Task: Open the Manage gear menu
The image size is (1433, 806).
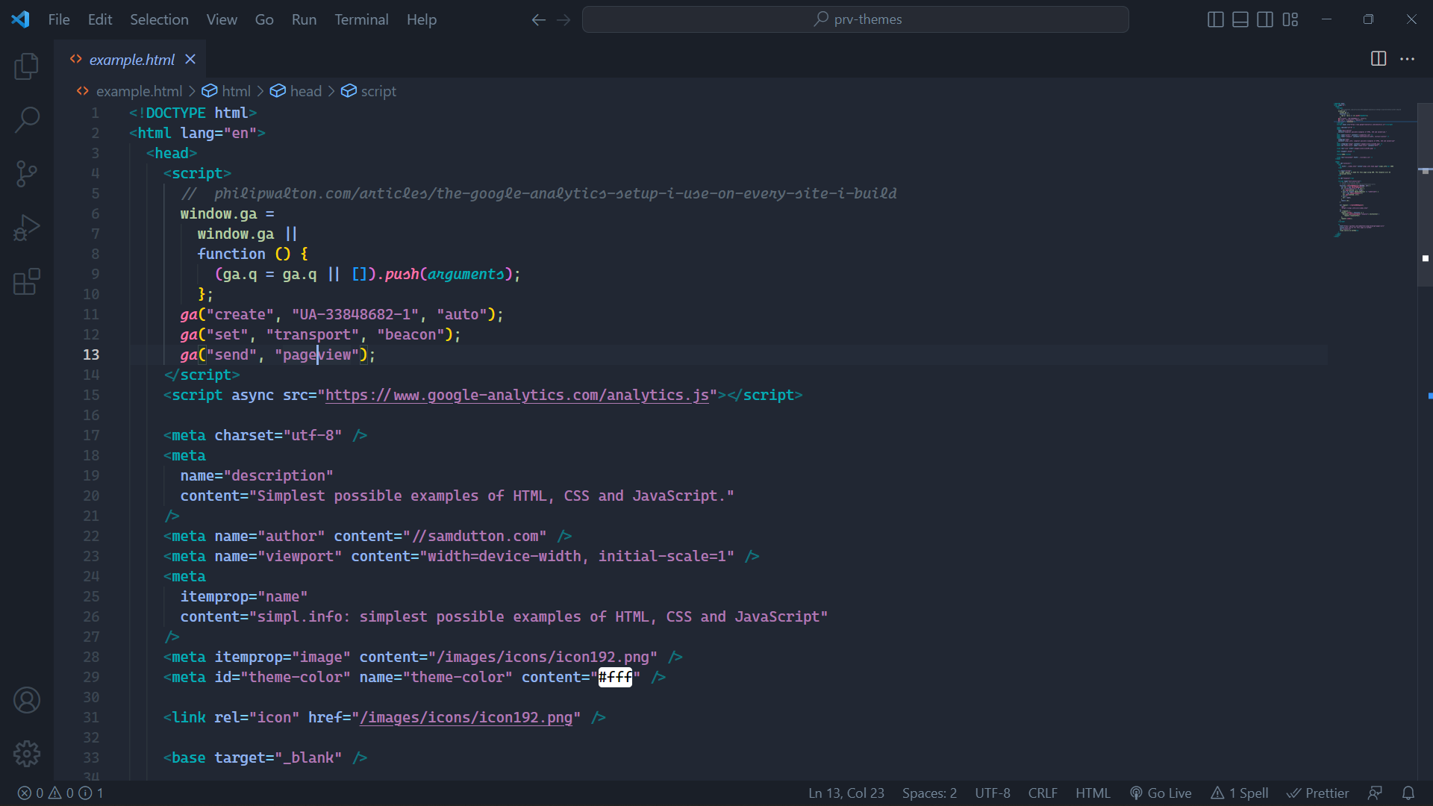Action: pos(27,754)
